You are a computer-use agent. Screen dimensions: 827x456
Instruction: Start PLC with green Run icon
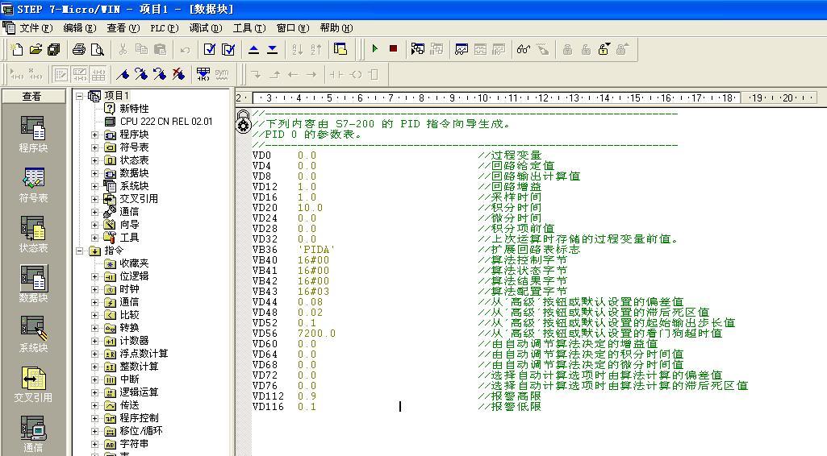tap(375, 49)
